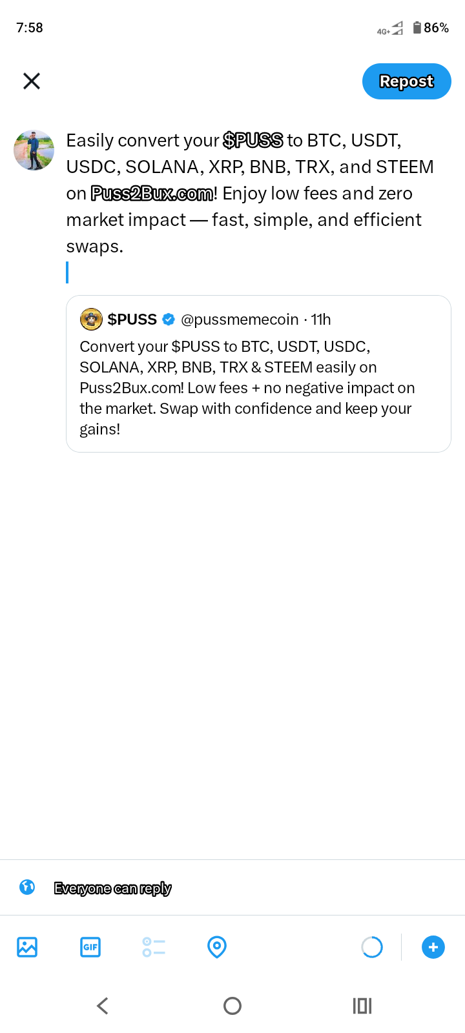Tap the blue Repost button

click(406, 81)
